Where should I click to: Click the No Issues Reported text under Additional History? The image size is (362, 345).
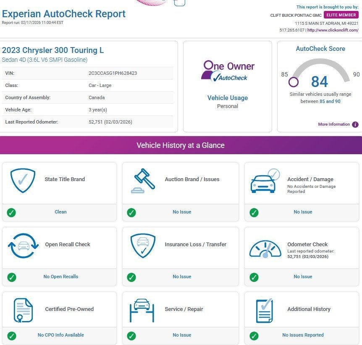coord(303,335)
